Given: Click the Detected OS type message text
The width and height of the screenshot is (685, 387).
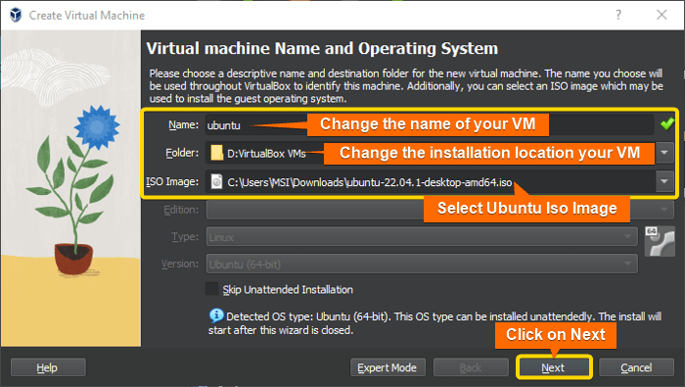Looking at the screenshot, I should pyautogui.click(x=434, y=322).
